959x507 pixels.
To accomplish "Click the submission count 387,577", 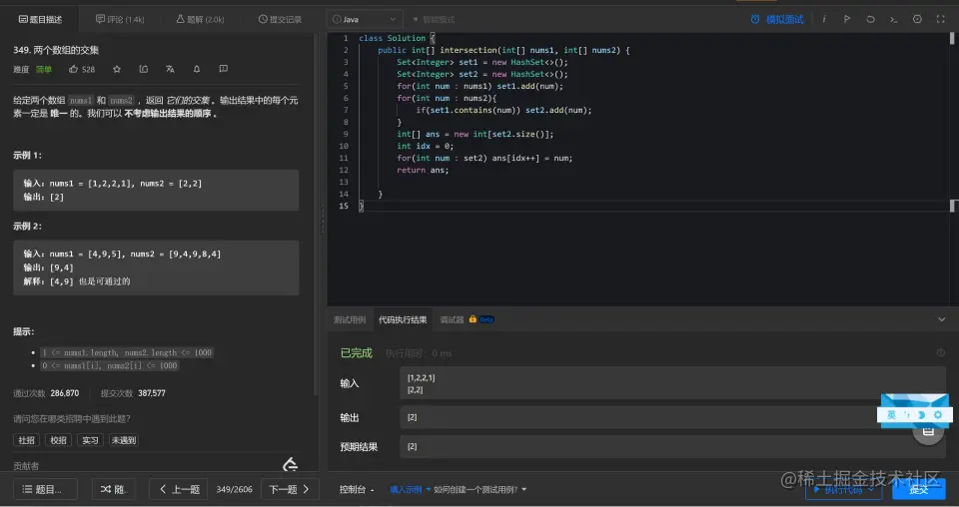I will (152, 393).
